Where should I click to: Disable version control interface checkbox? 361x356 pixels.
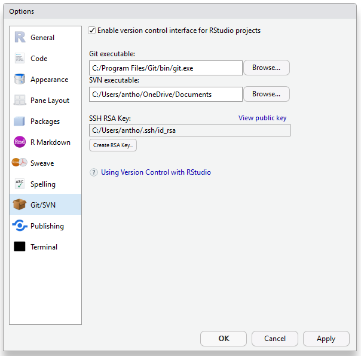pos(92,31)
